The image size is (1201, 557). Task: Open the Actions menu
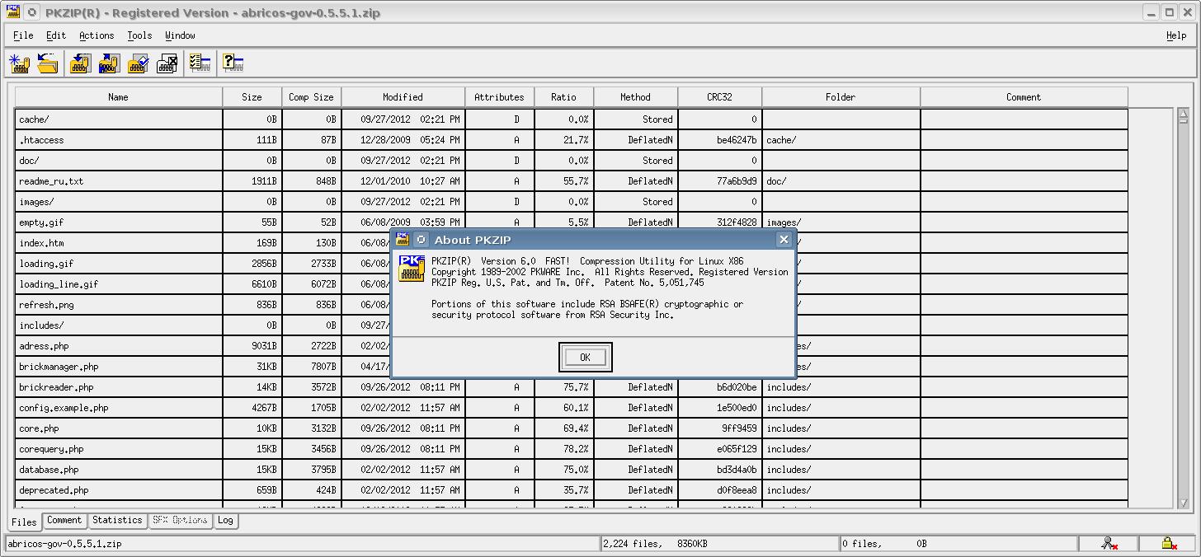(x=97, y=35)
